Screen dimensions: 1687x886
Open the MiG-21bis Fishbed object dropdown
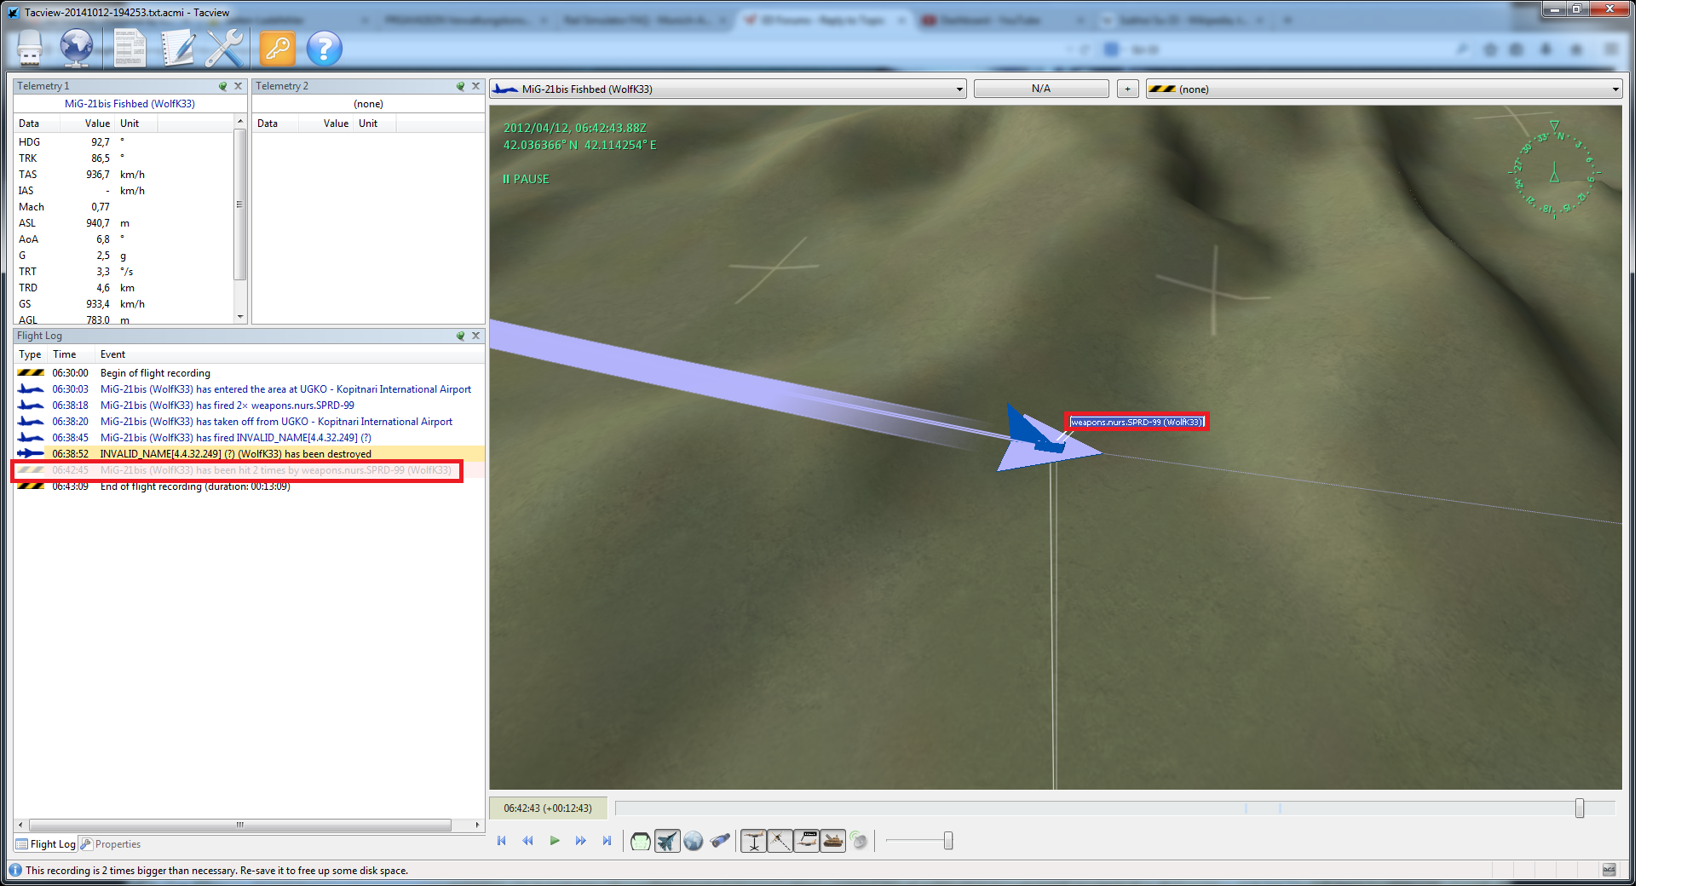coord(728,89)
